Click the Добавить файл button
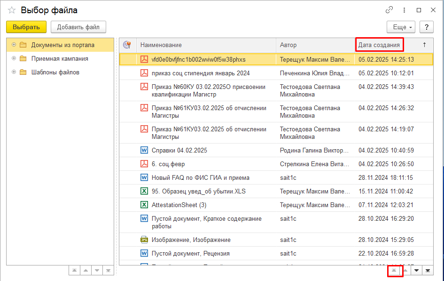Screen dimensions: 444x281 point(78,27)
